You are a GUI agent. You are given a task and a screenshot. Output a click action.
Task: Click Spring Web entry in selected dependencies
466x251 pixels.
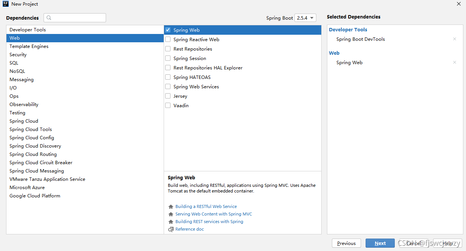[349, 62]
